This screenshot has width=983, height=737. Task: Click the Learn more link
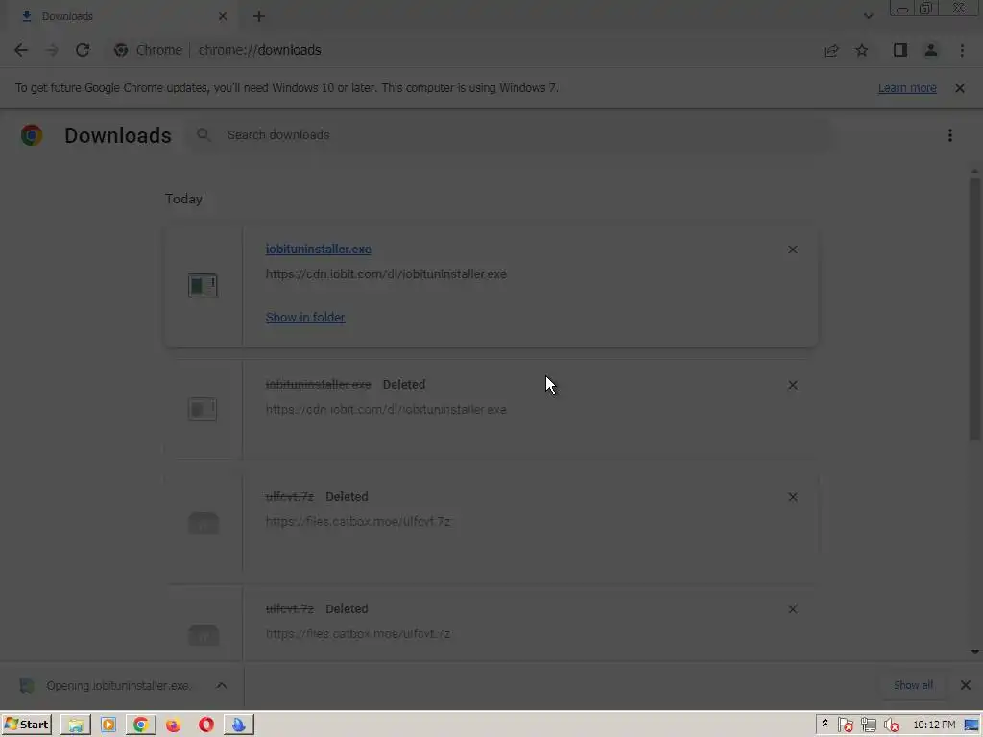tap(907, 88)
